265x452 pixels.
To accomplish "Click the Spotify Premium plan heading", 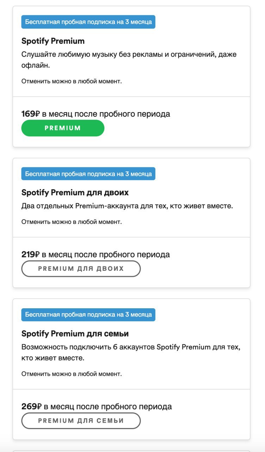I will 53,41.
